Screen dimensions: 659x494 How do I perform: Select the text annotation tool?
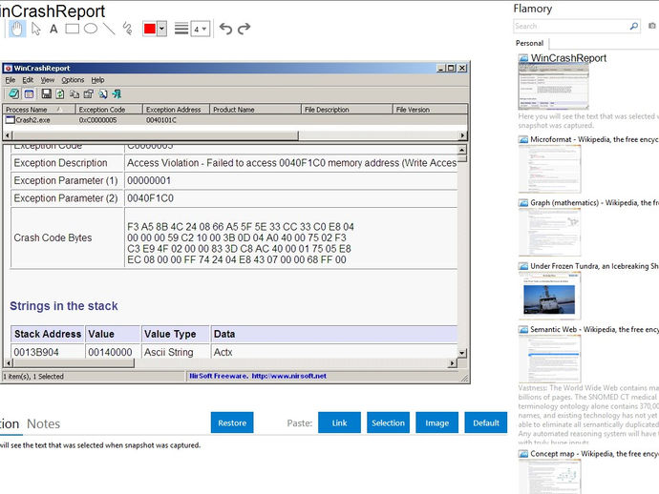click(53, 29)
